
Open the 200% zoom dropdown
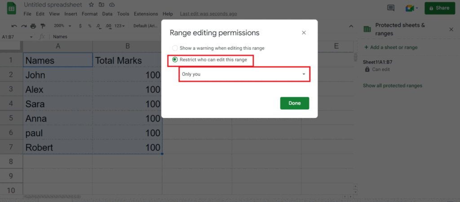point(62,26)
